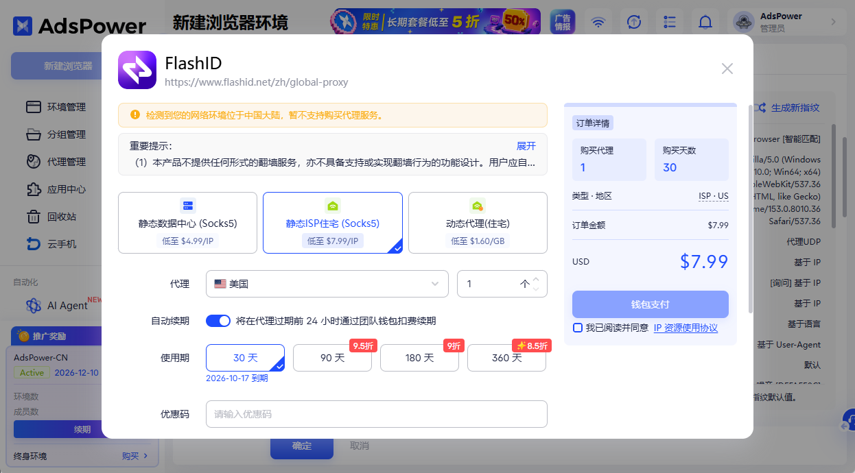Click the 推广奖励 coin icon

click(x=23, y=336)
